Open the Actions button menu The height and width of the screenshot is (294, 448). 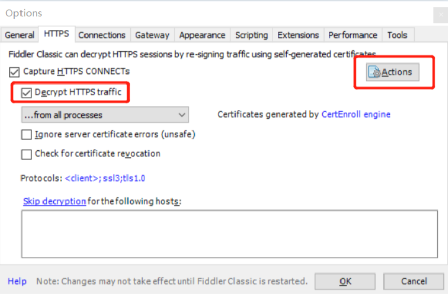[393, 72]
